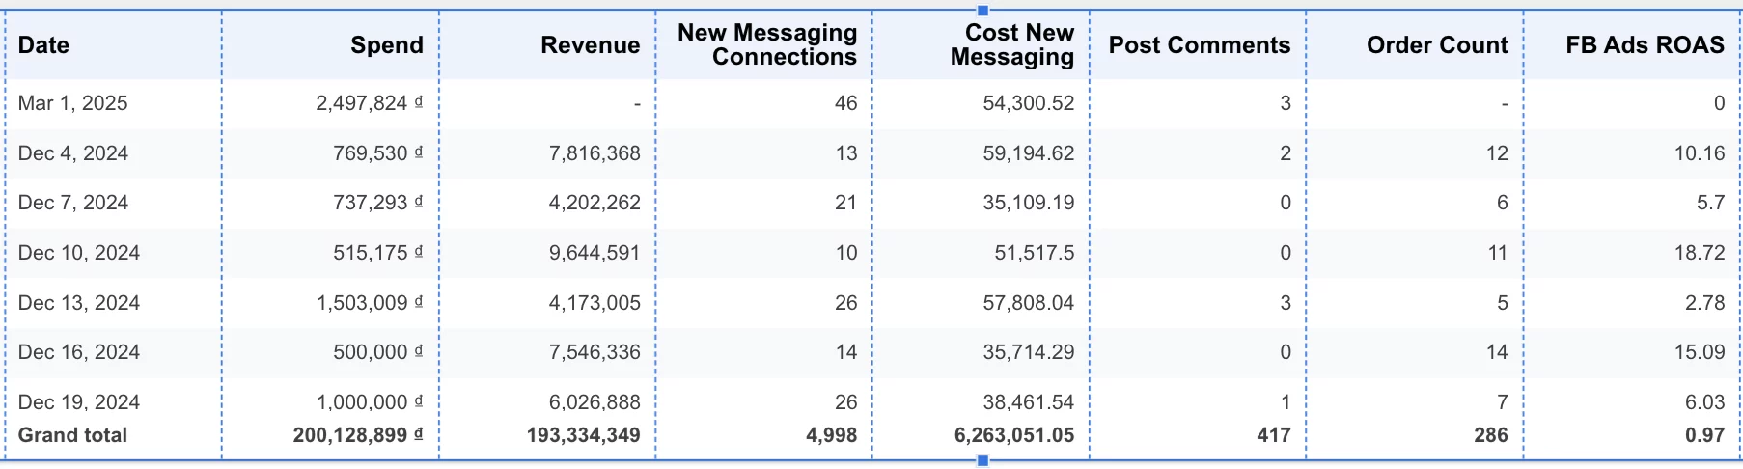Select the Order Count column header

click(1436, 45)
